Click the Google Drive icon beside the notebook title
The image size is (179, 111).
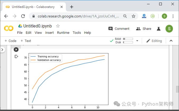click(x=20, y=26)
